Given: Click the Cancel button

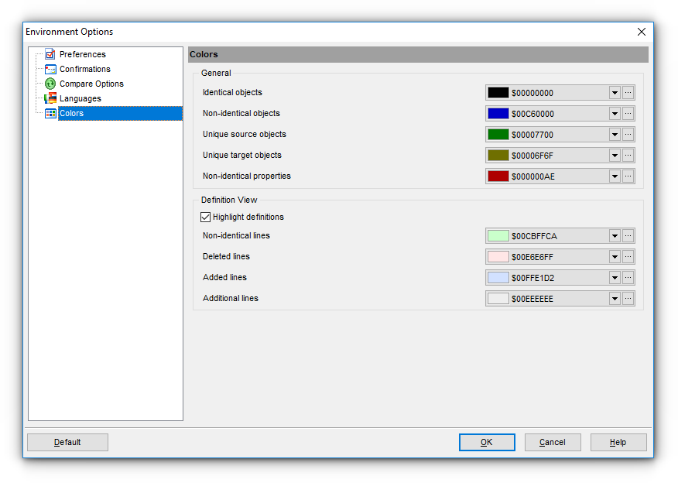Looking at the screenshot, I should coord(553,442).
